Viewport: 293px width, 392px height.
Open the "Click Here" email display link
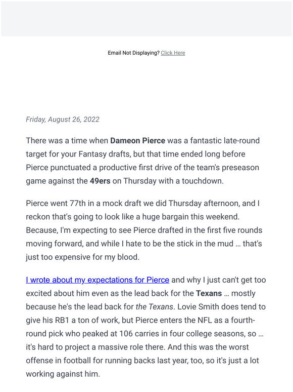[173, 53]
